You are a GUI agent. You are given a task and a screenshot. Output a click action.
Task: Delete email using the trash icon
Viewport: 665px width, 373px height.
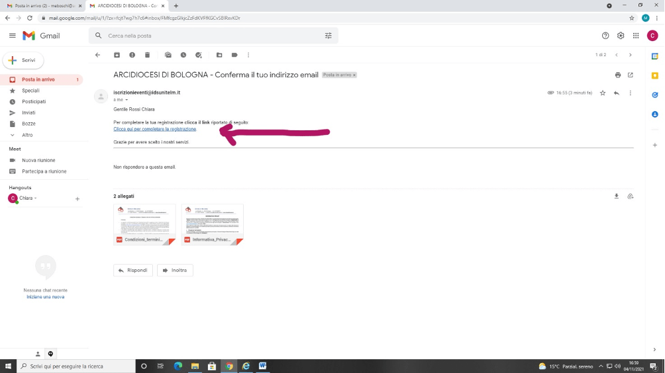(x=147, y=55)
